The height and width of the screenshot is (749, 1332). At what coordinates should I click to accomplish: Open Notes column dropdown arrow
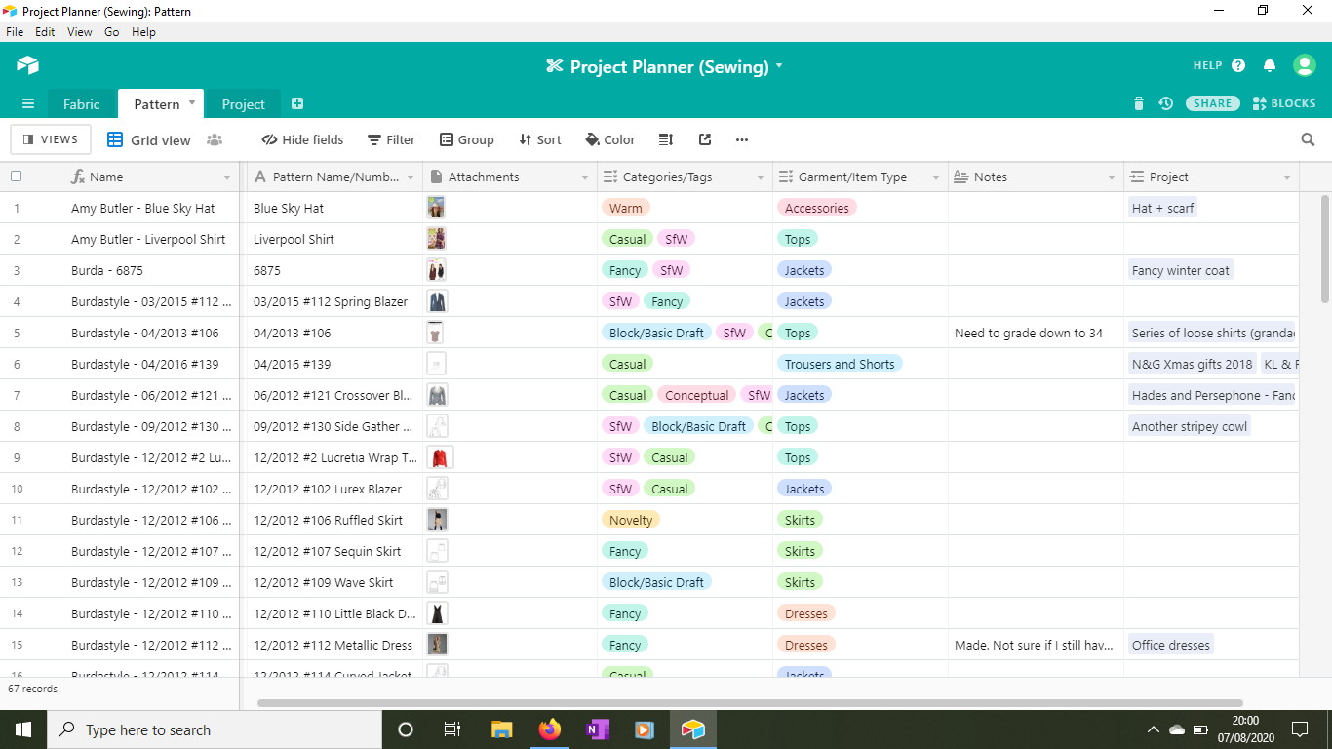1112,177
